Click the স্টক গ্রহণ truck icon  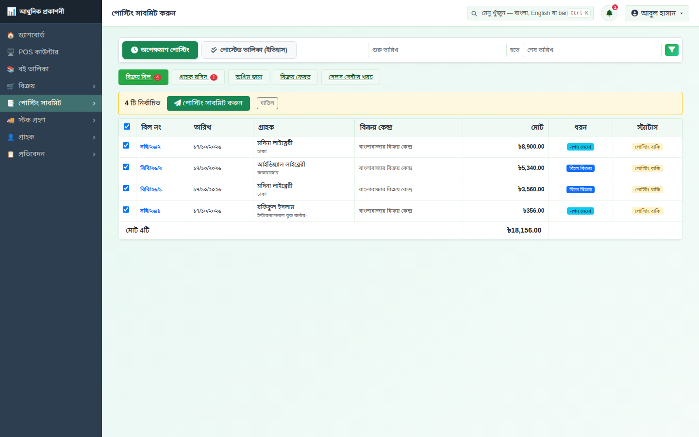coord(11,120)
